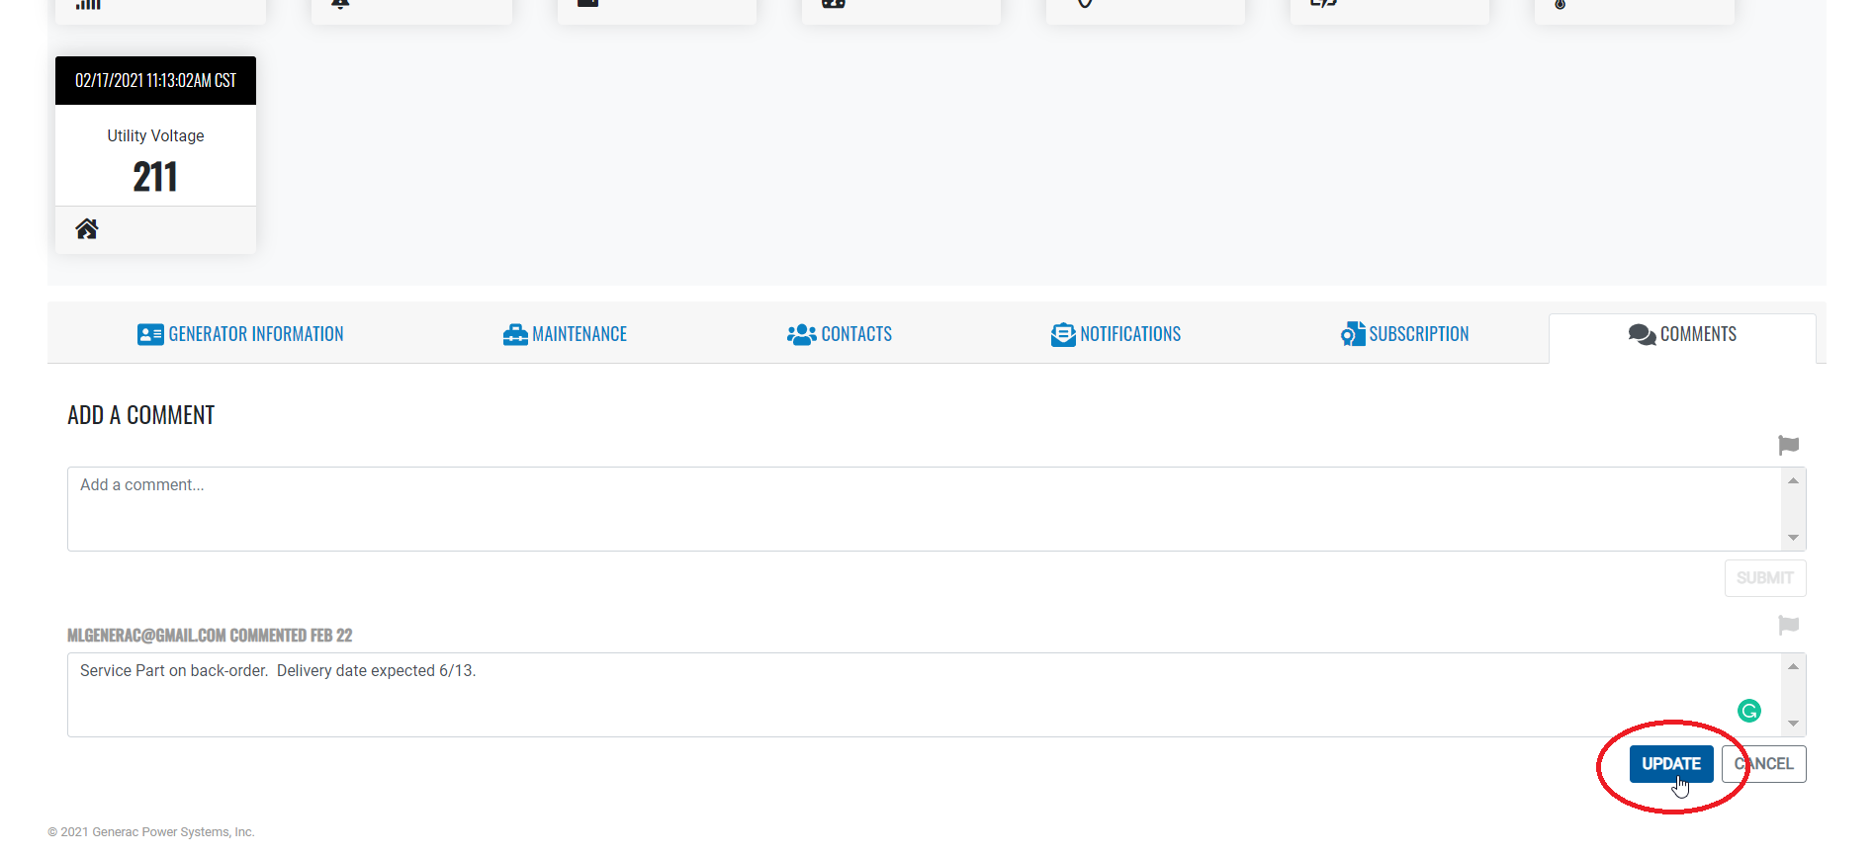1874x856 pixels.
Task: Click the 02/17/2021 11:13:02AM CST timestamp
Action: [155, 81]
